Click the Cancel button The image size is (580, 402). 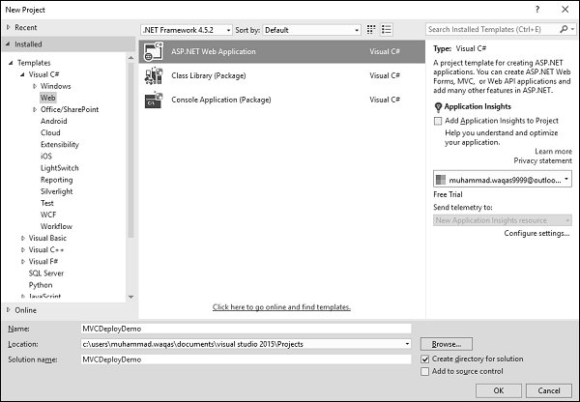(x=549, y=390)
